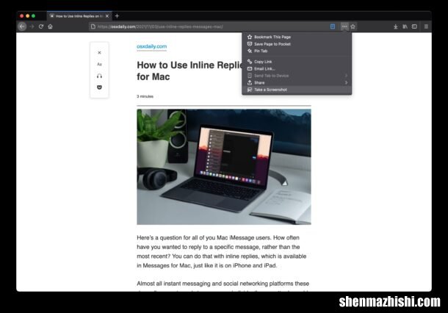The image size is (448, 313).
Task: Close reader view with the X
Action: tap(99, 53)
